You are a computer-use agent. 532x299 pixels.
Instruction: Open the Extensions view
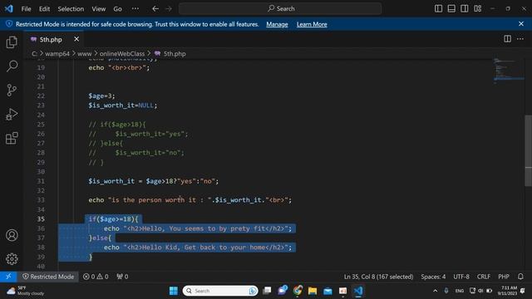(x=12, y=138)
